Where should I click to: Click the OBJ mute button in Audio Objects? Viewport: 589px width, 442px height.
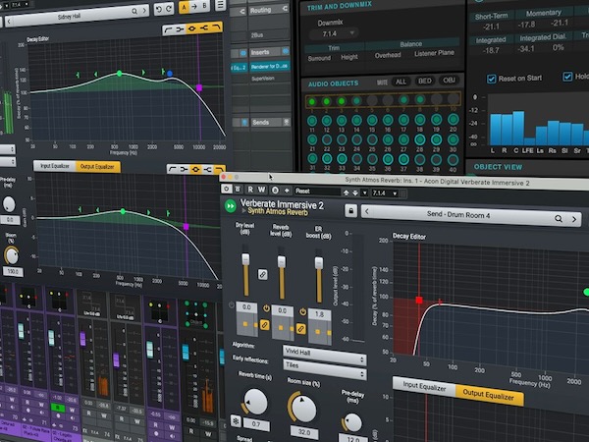(x=449, y=81)
